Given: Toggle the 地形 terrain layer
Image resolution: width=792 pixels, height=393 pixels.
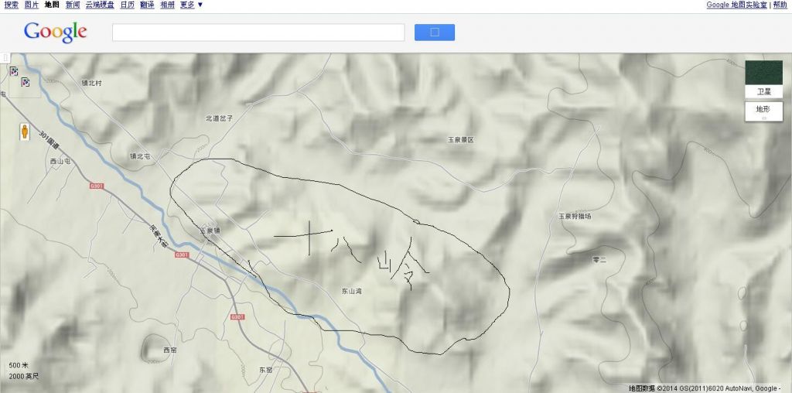Looking at the screenshot, I should coord(763,111).
